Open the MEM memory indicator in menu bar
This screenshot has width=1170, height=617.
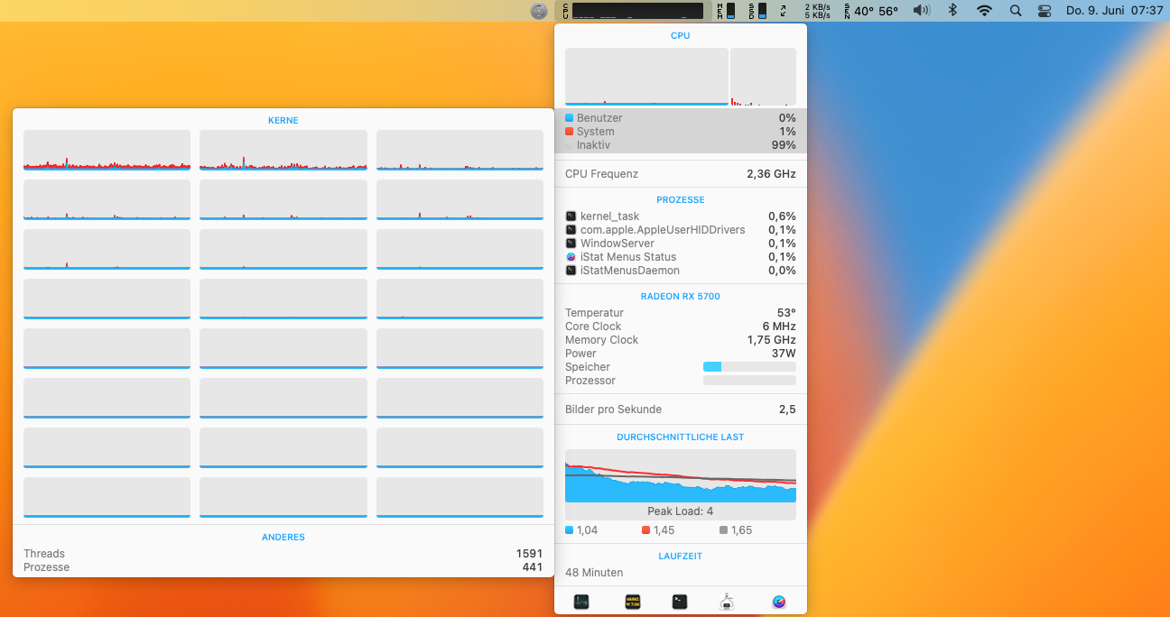(x=726, y=11)
